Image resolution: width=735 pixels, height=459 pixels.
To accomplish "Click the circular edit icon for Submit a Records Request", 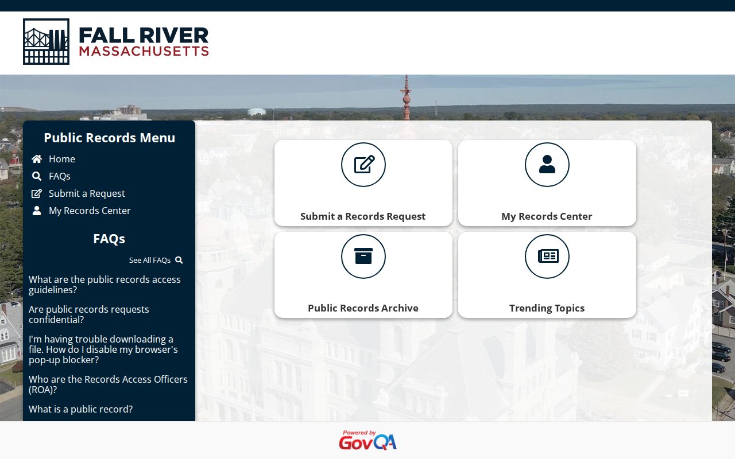I will pyautogui.click(x=363, y=165).
